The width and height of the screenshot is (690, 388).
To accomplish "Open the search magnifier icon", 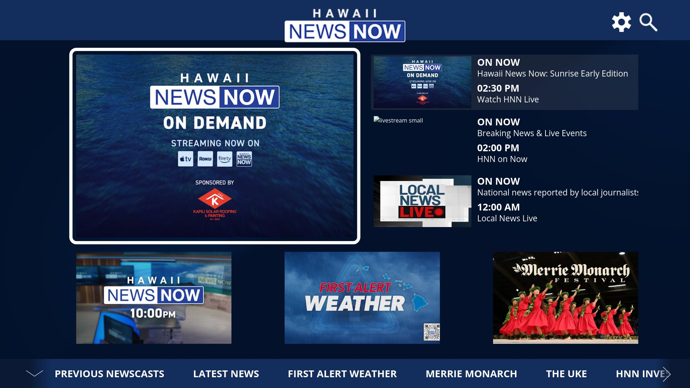I will click(648, 22).
